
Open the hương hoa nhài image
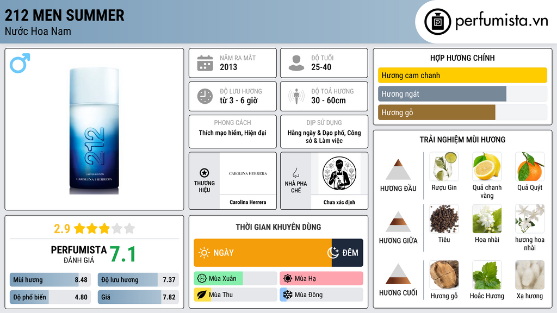coord(530,218)
